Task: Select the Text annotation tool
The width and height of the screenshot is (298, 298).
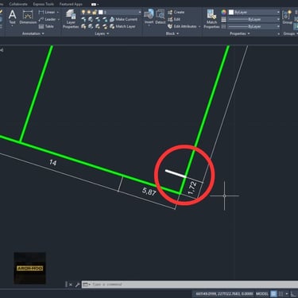Action: (x=12, y=17)
